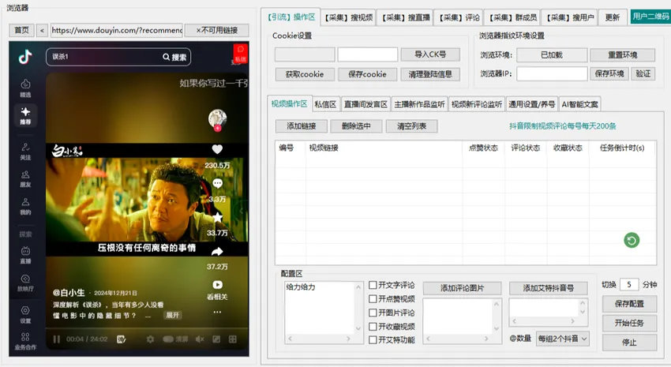Expand the video description with 展开
This screenshot has height=367, width=671.
(172, 315)
